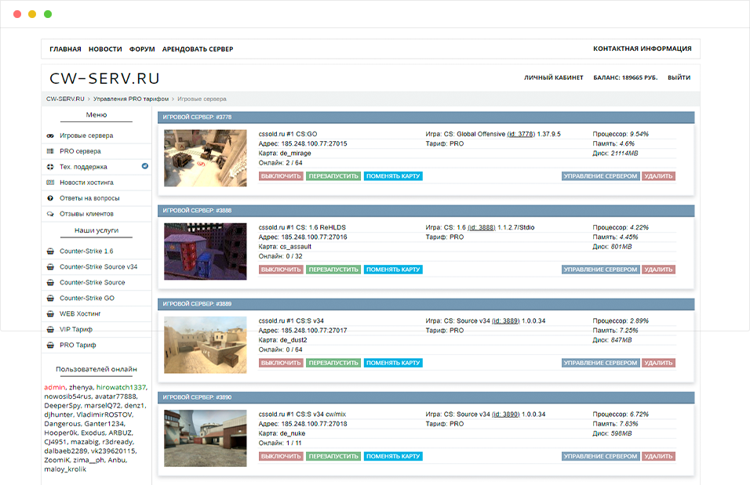This screenshot has width=750, height=485.
Task: Go to Контактная информация page
Action: [642, 49]
